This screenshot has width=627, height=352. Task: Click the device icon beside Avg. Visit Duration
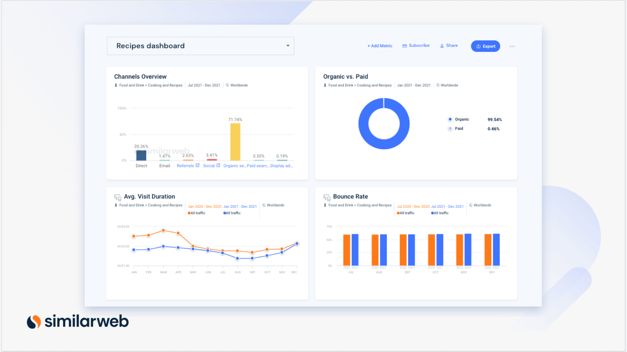pyautogui.click(x=117, y=197)
